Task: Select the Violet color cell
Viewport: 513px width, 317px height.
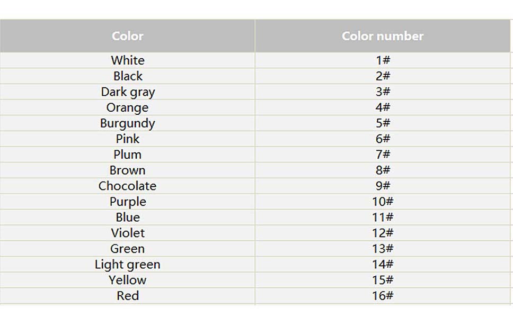Action: (x=128, y=233)
